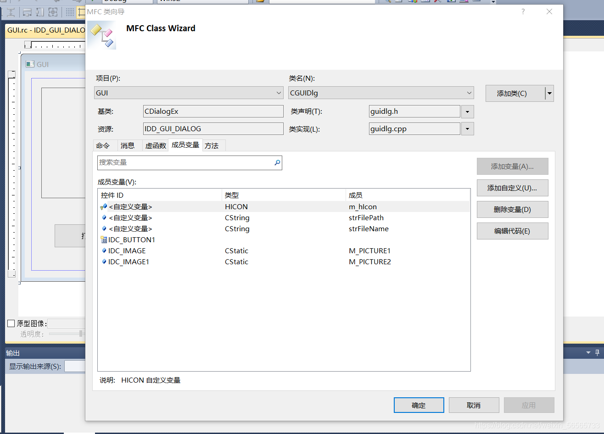This screenshot has width=604, height=434.
Task: Click the 添加变量(A)... button
Action: 513,167
